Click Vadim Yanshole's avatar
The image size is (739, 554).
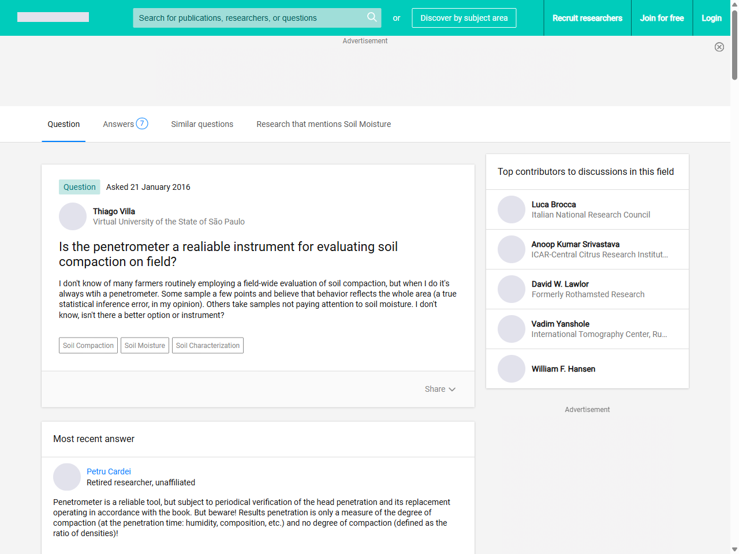[512, 329]
